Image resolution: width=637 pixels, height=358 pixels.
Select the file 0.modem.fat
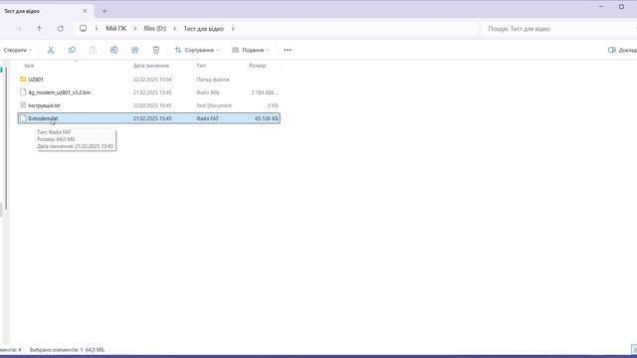point(43,118)
